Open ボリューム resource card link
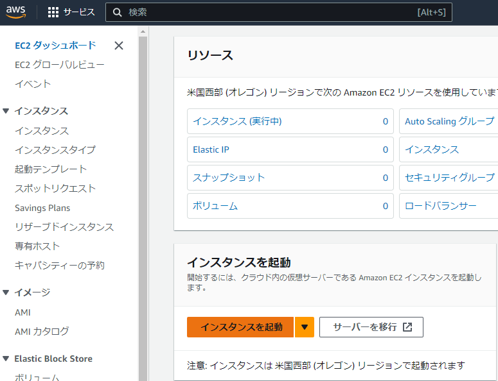The image size is (498, 381). [x=215, y=206]
